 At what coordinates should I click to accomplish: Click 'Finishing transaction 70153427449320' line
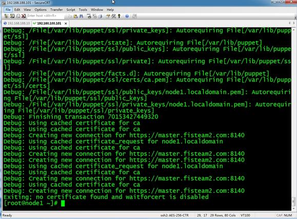point(81,117)
